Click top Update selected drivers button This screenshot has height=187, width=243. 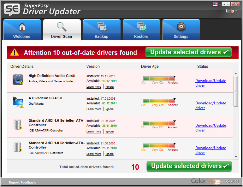point(188,52)
